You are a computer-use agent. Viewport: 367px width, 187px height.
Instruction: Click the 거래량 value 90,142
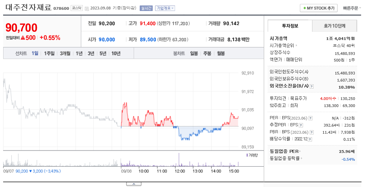(x=231, y=24)
